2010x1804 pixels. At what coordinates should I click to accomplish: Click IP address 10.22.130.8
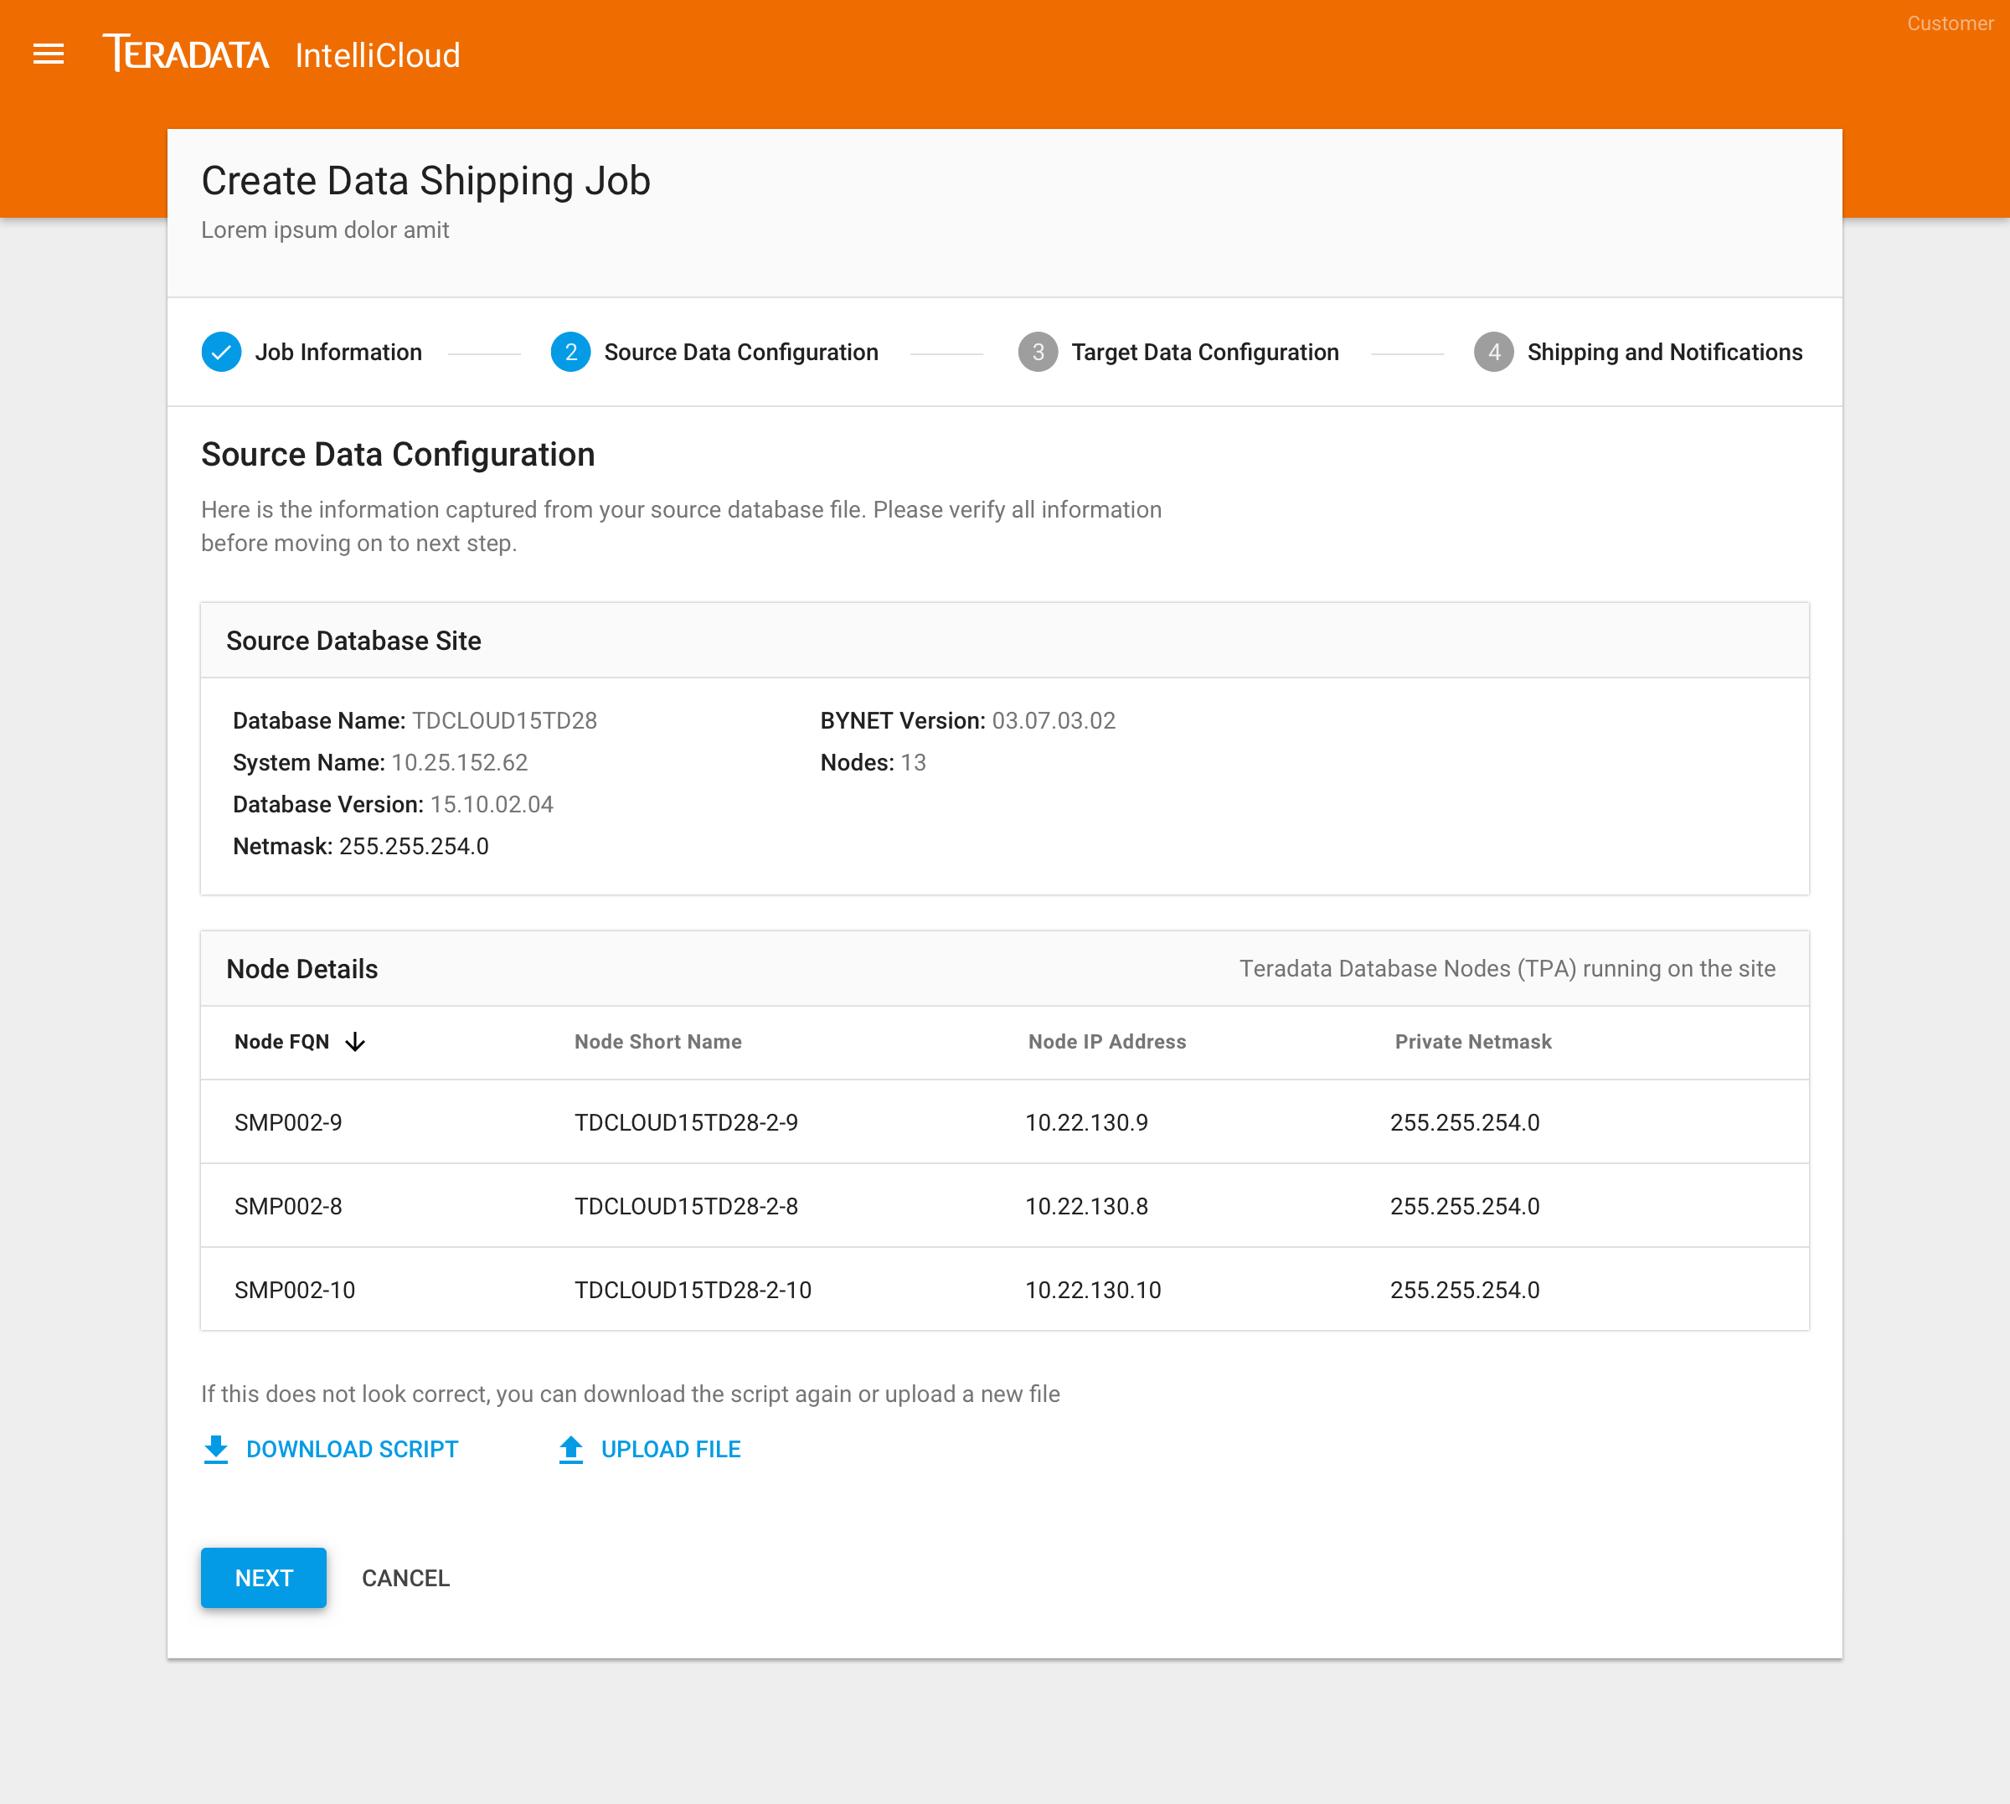[x=1086, y=1206]
